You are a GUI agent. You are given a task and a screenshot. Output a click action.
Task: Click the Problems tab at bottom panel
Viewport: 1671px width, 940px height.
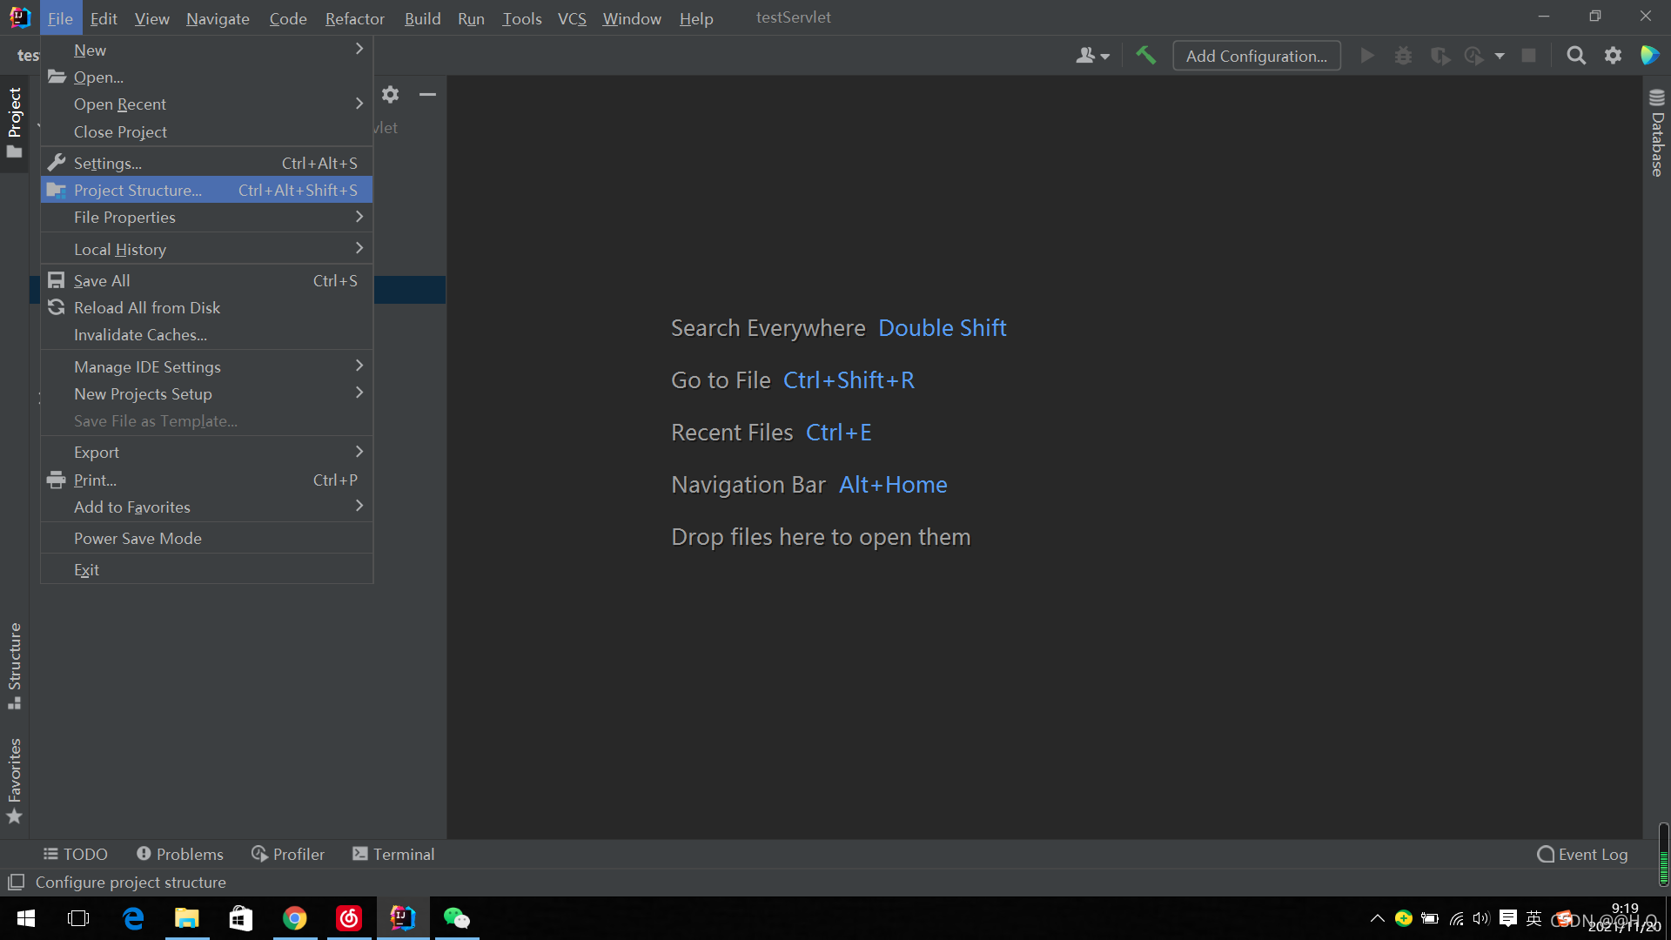pos(181,854)
